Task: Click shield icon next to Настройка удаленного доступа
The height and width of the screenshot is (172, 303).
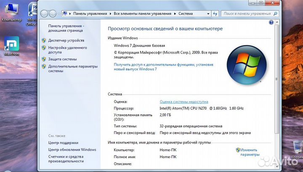Action: pyautogui.click(x=44, y=48)
